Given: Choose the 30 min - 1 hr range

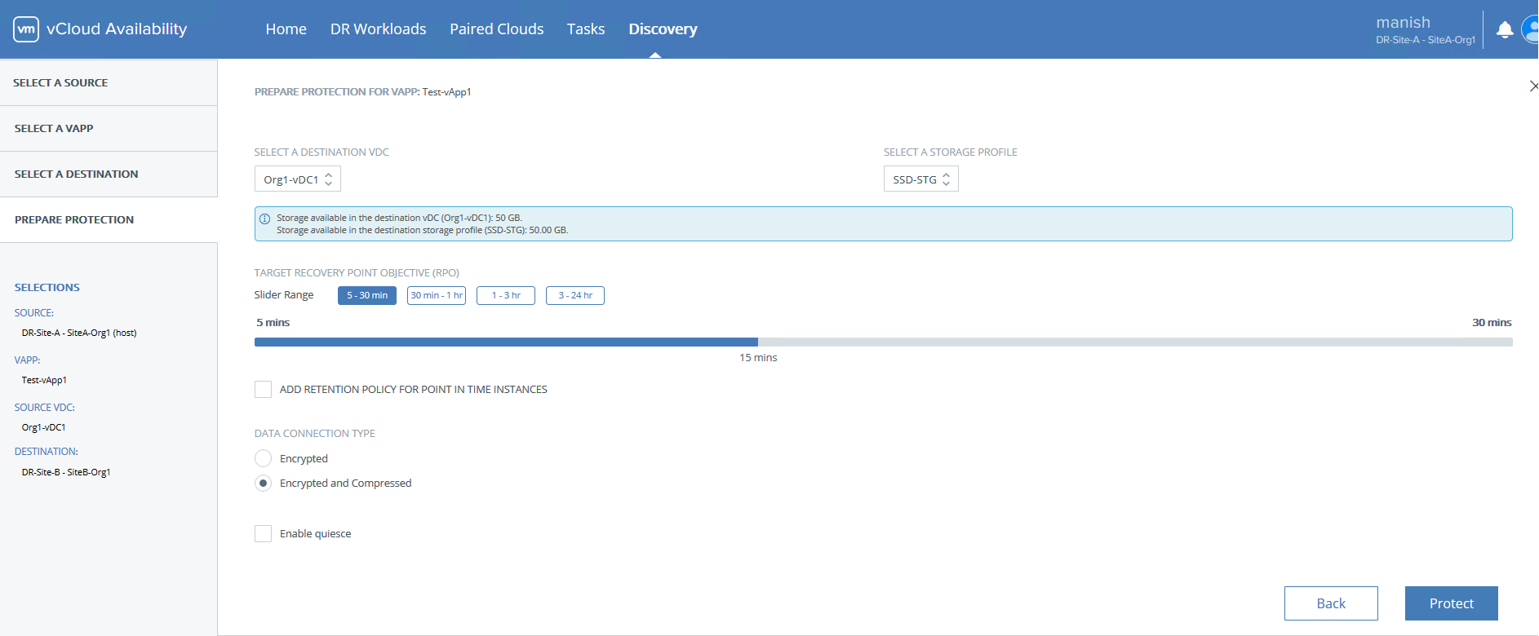Looking at the screenshot, I should (437, 295).
